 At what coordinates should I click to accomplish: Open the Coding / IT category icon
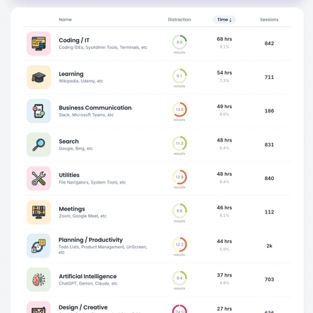click(38, 43)
